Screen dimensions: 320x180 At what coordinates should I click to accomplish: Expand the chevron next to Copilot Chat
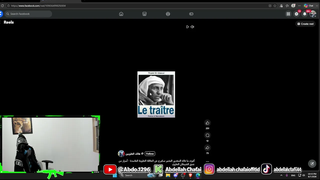(317, 6)
